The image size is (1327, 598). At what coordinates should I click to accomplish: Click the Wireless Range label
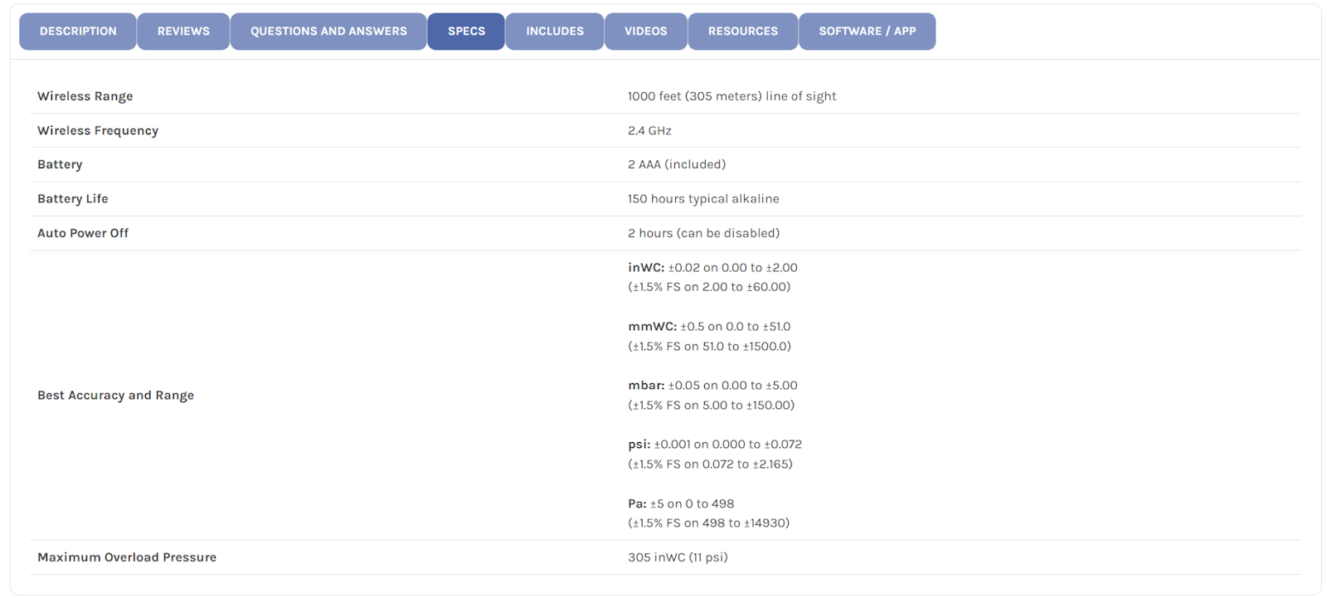[x=85, y=96]
